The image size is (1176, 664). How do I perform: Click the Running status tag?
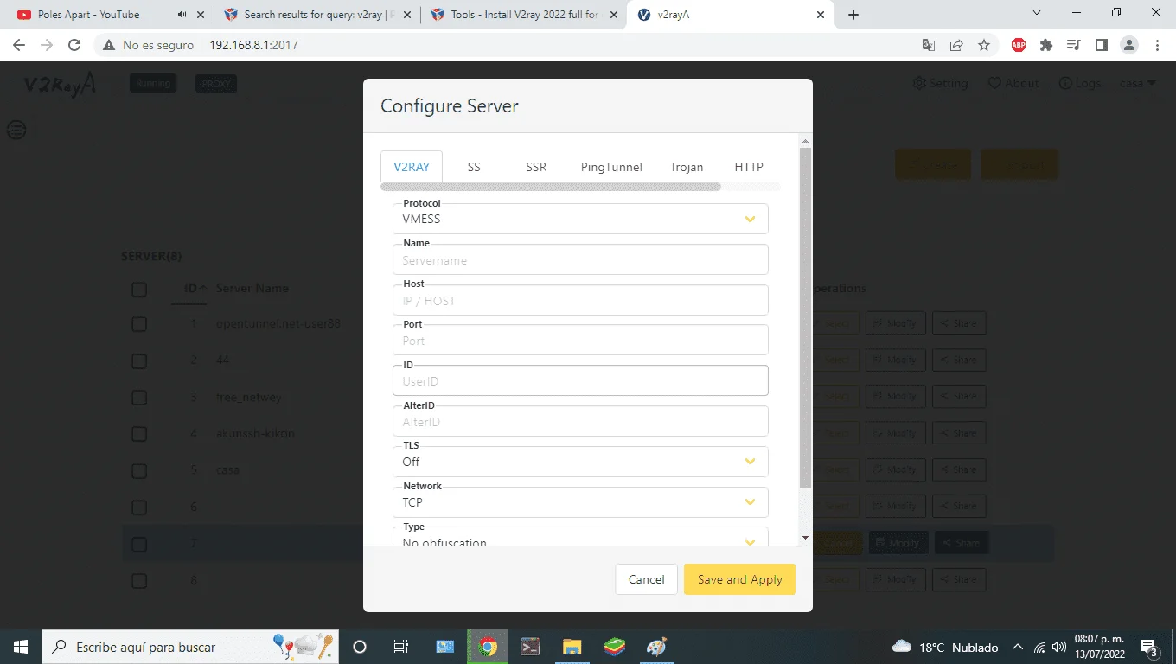point(153,83)
